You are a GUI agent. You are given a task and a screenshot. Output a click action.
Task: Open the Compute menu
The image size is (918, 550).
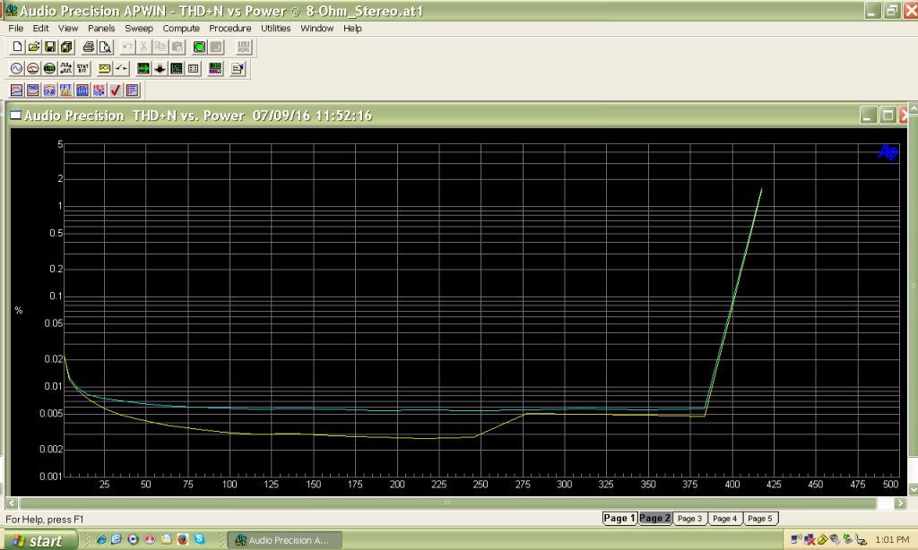[181, 28]
